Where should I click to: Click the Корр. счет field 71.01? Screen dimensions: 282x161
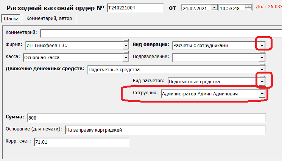tap(81, 142)
